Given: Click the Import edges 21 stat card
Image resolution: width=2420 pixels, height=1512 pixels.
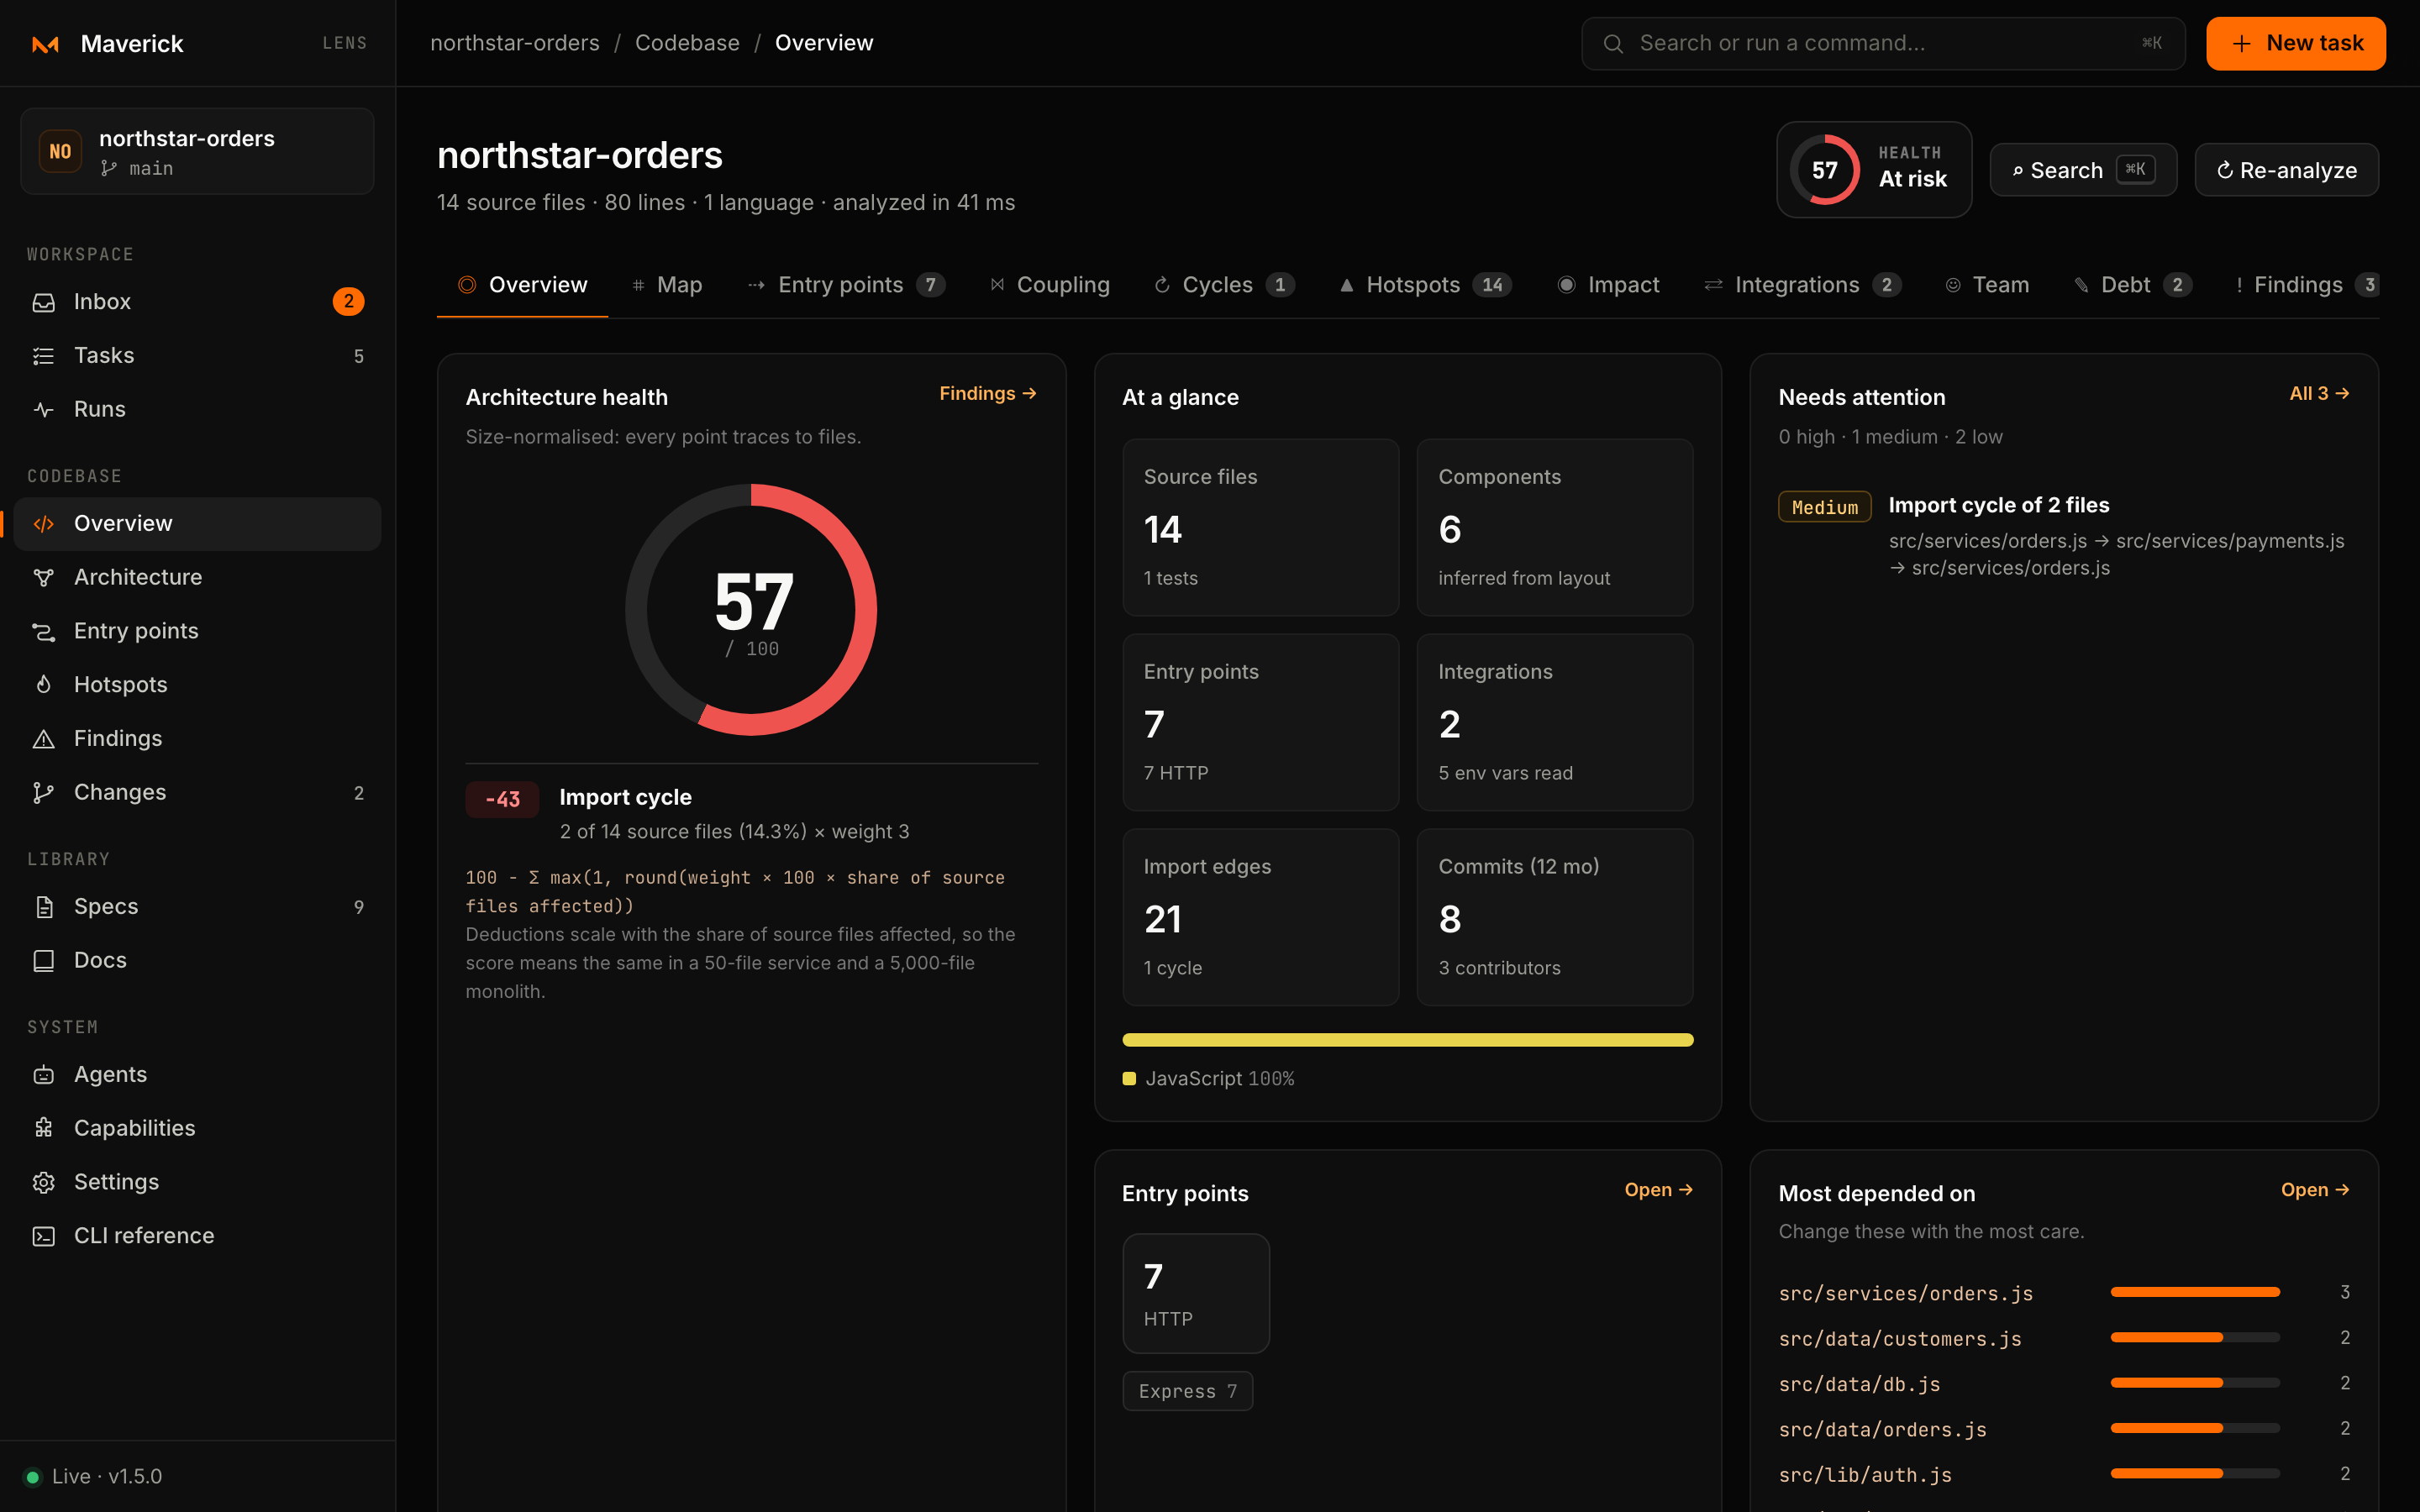Looking at the screenshot, I should click(x=1260, y=917).
